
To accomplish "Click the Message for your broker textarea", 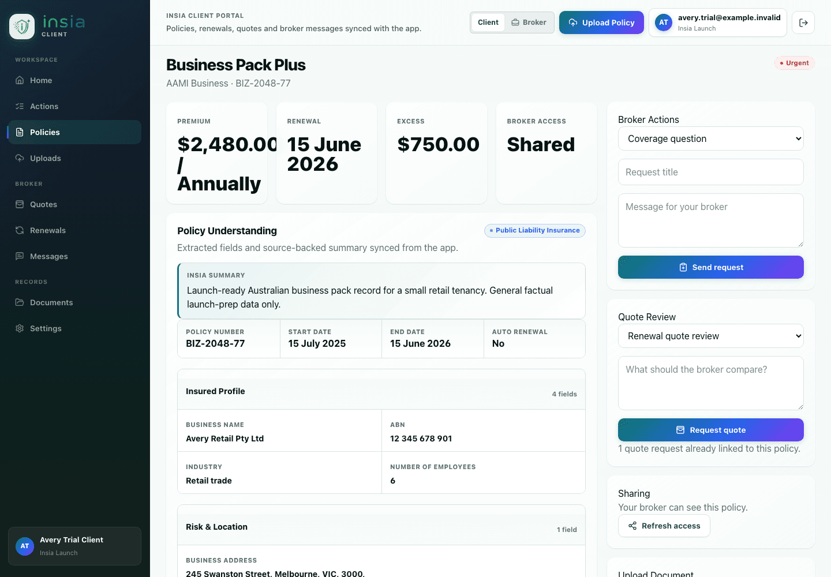I will point(711,220).
